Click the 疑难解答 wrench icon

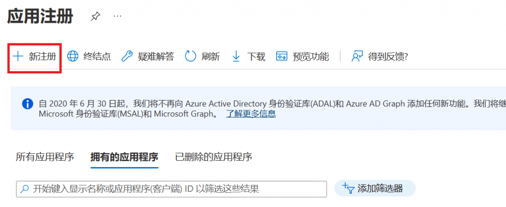tap(127, 56)
